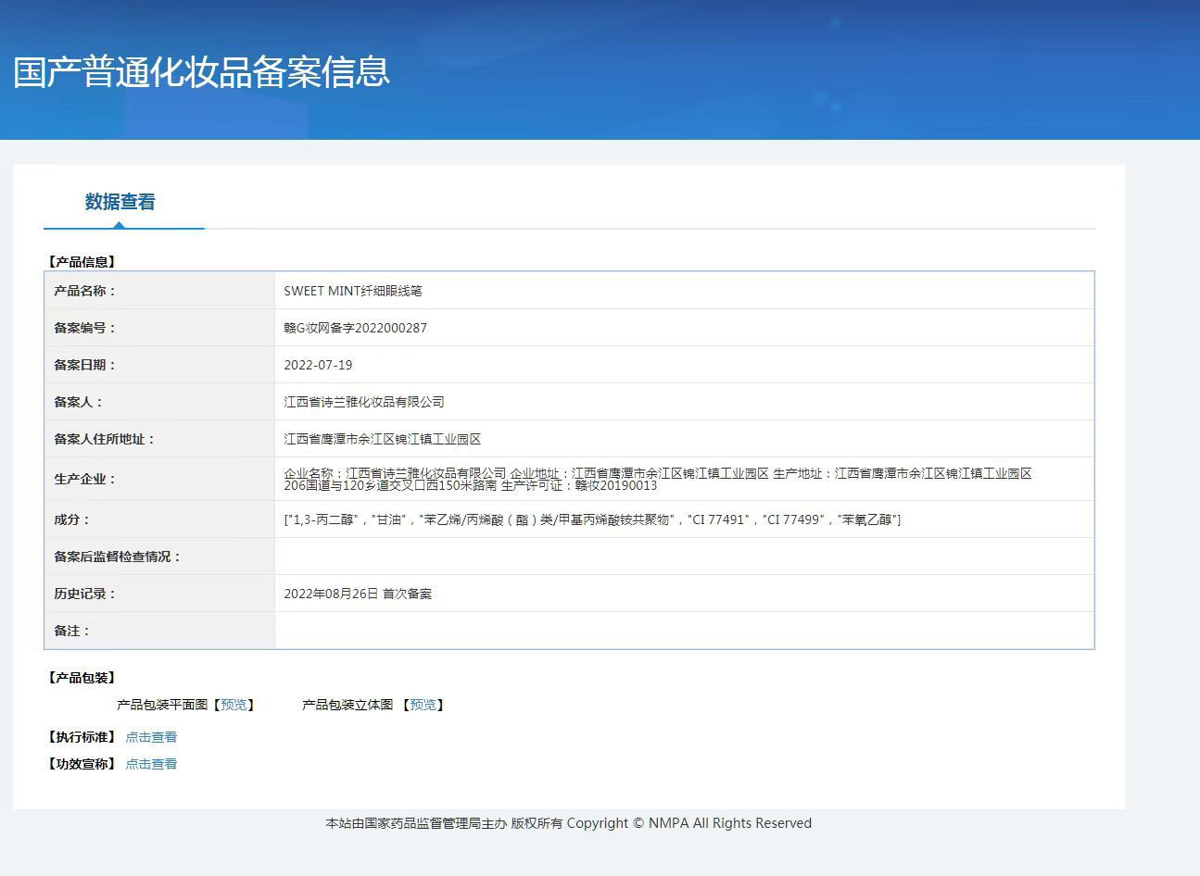1200x876 pixels.
Task: Open the 数据查看 tab
Action: click(120, 202)
